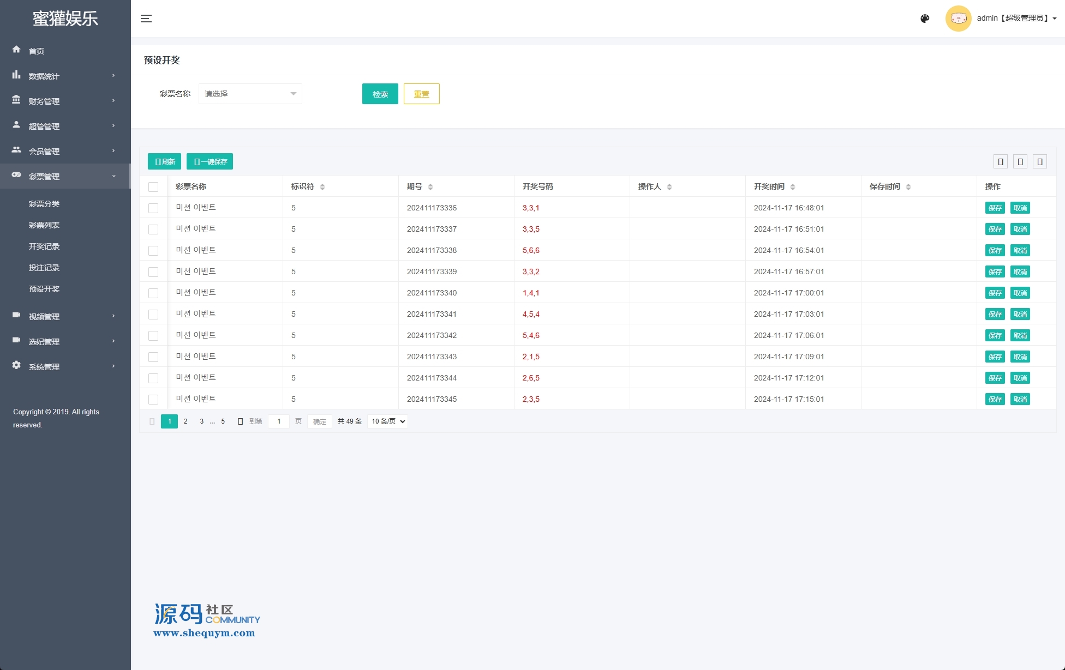Viewport: 1065px width, 670px height.
Task: Click the green 检索 search button
Action: point(380,94)
